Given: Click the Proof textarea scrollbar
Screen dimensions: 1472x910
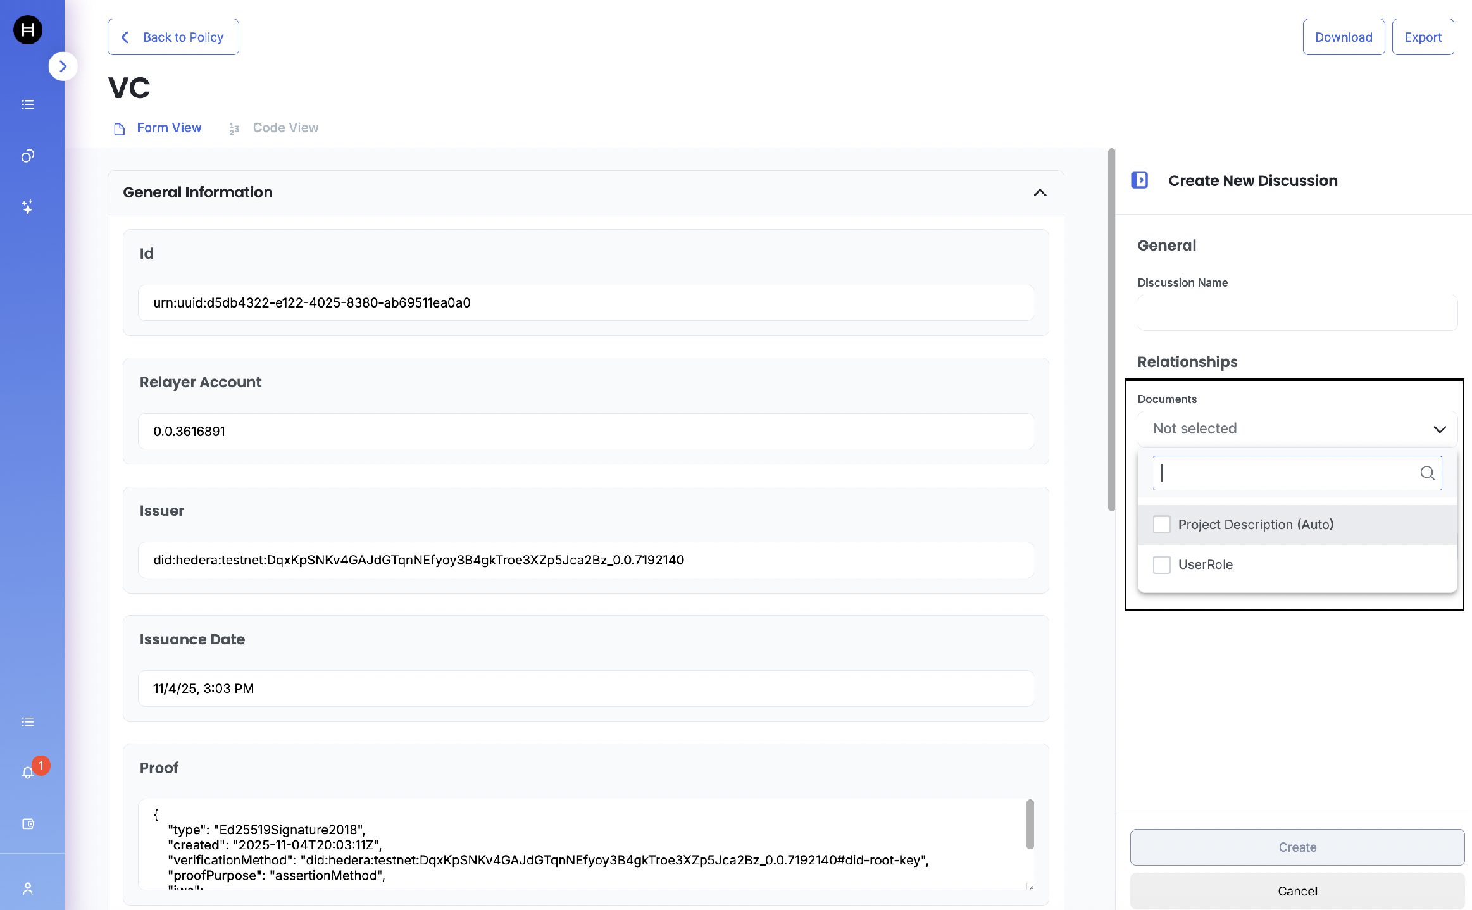Looking at the screenshot, I should (x=1030, y=825).
